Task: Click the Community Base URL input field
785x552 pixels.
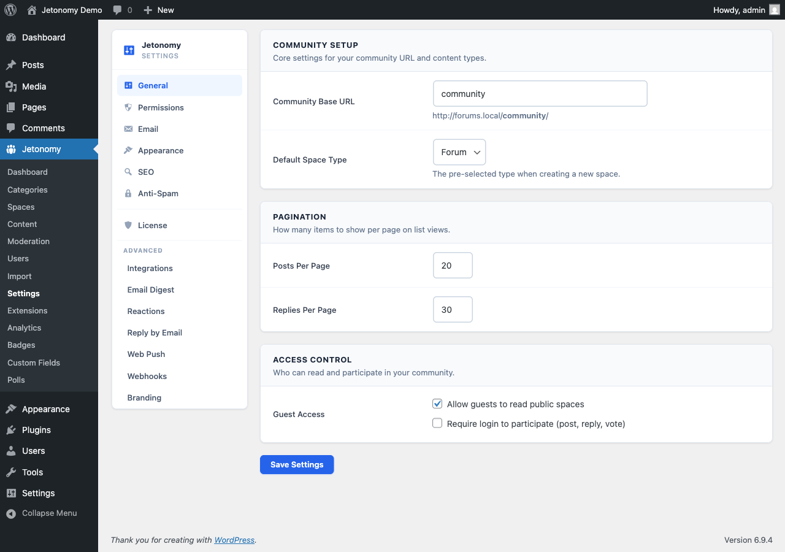Action: tap(540, 93)
